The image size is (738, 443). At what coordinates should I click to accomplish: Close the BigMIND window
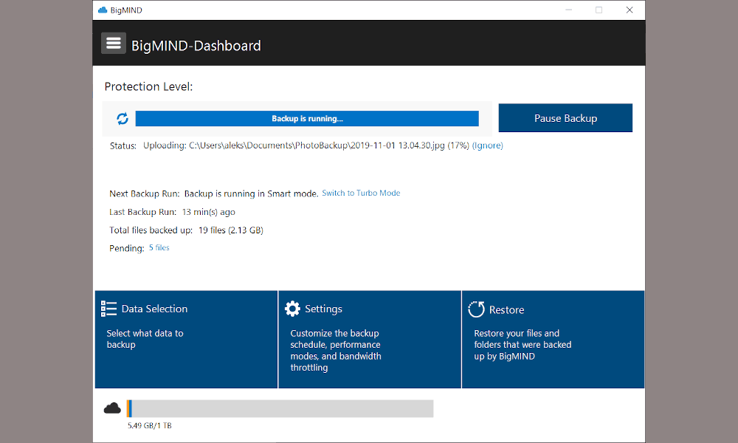tap(630, 10)
